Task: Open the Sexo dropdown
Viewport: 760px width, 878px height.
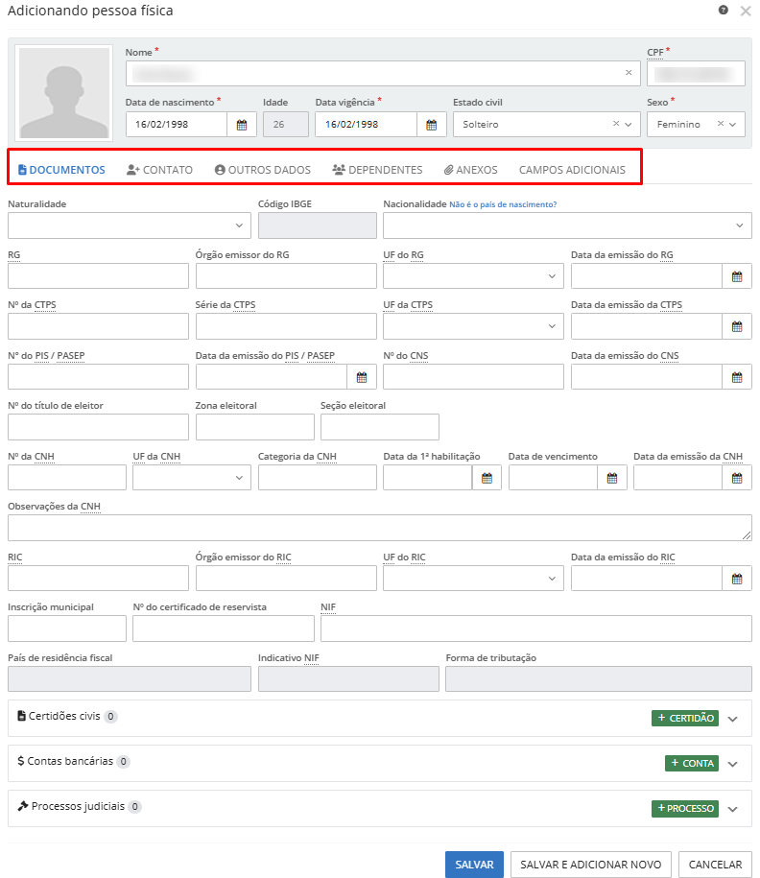Action: pyautogui.click(x=732, y=125)
